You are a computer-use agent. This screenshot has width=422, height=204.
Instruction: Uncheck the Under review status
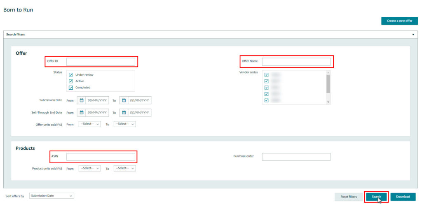71,75
